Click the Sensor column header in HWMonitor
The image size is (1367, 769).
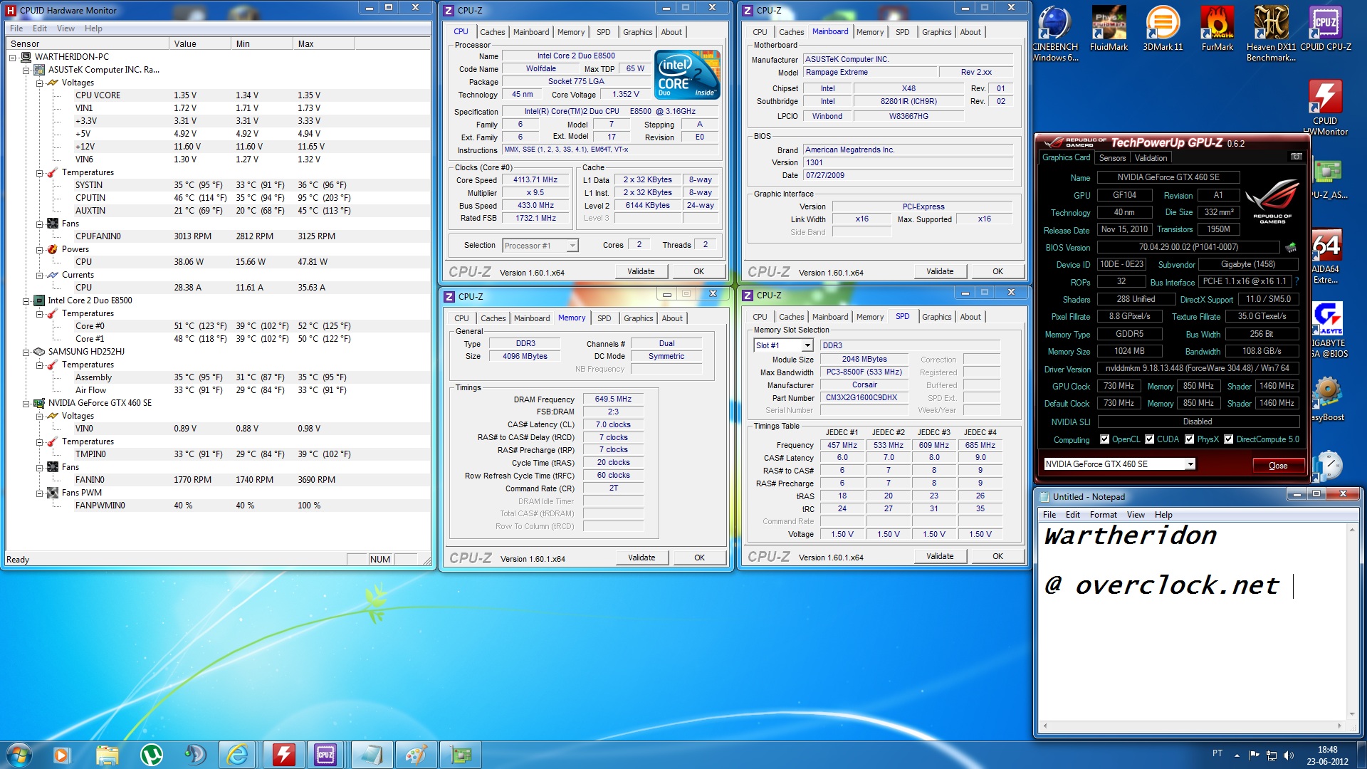coord(88,43)
